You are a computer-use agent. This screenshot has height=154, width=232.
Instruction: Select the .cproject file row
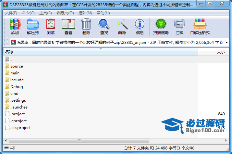click(116, 121)
